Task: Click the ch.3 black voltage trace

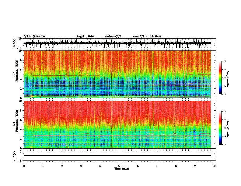Action: [117, 156]
